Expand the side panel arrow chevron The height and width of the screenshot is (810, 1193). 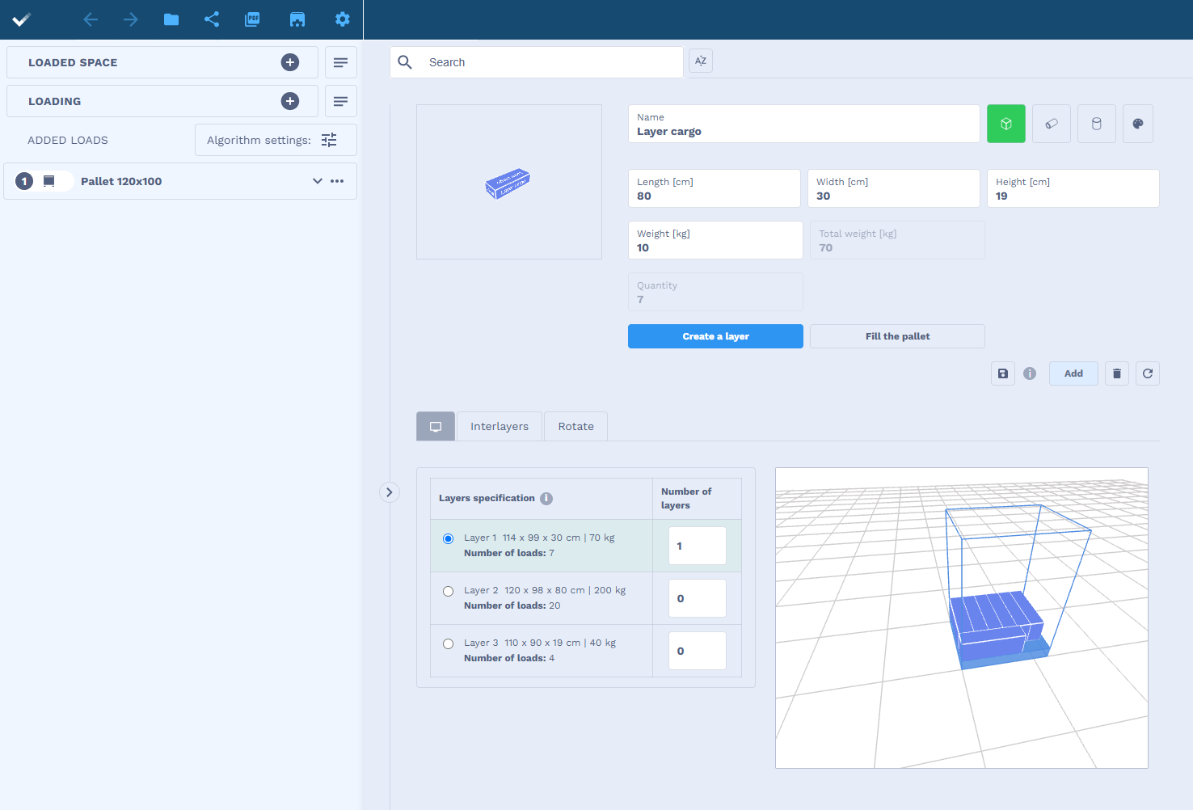[390, 492]
